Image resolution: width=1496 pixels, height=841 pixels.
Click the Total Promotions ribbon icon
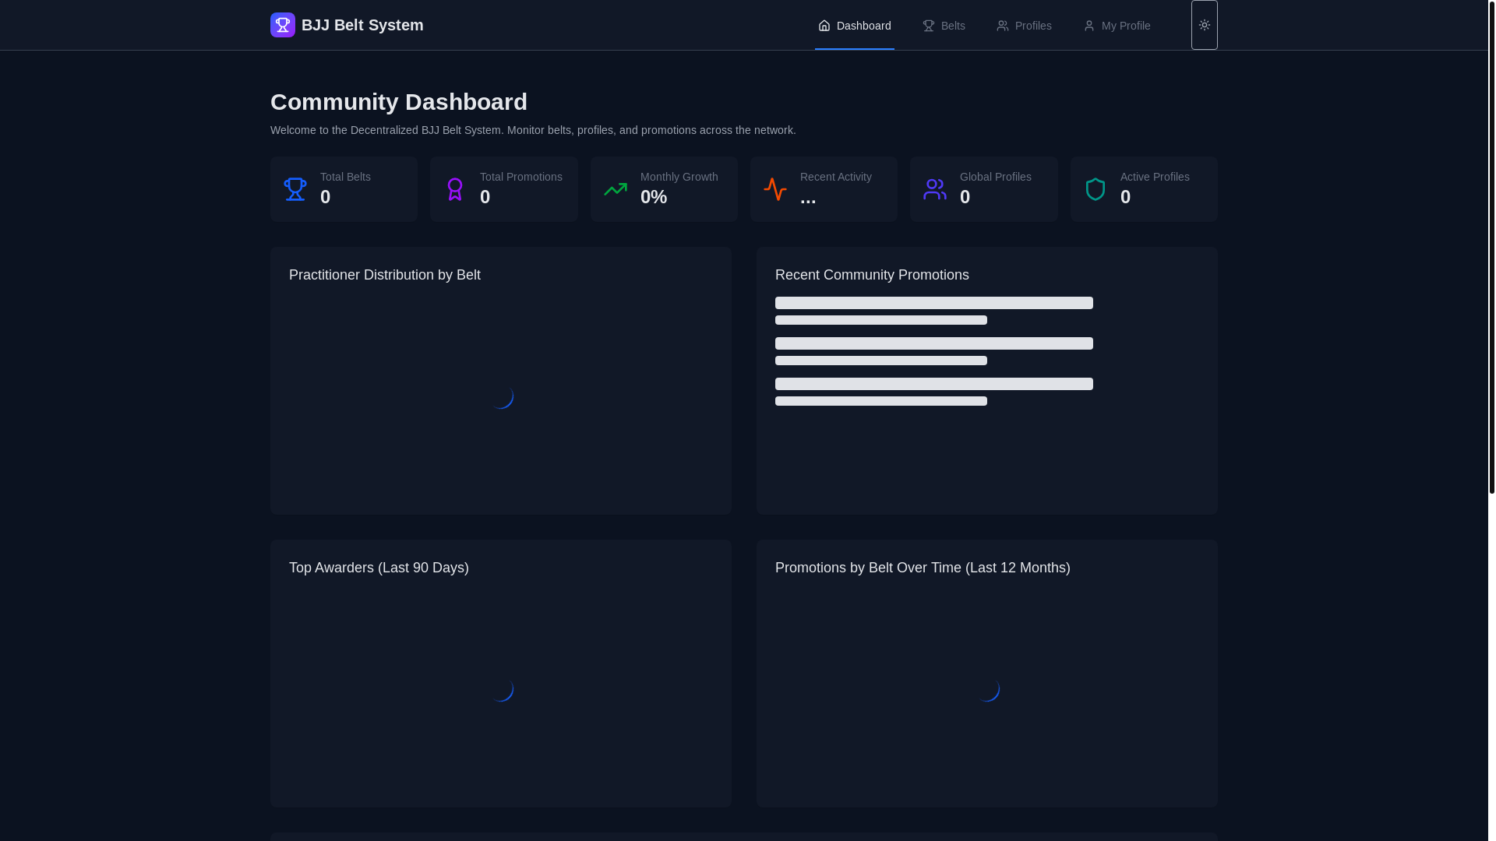click(x=455, y=189)
